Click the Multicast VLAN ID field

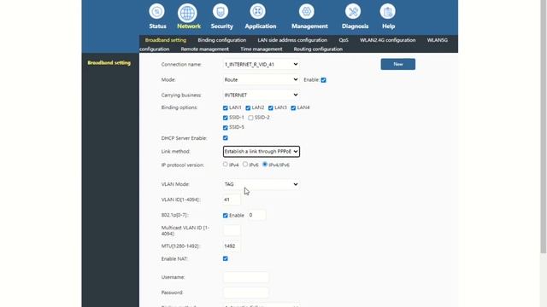pos(232,230)
